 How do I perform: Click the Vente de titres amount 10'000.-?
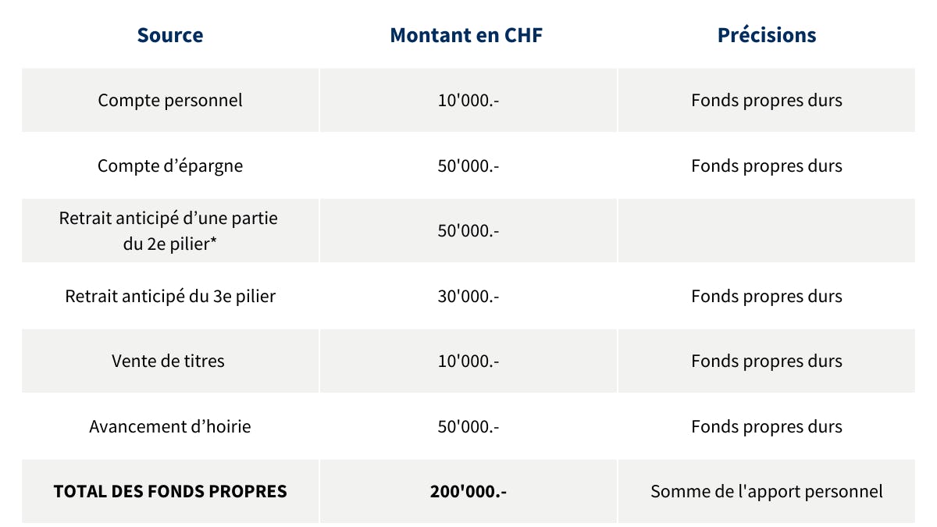468,361
